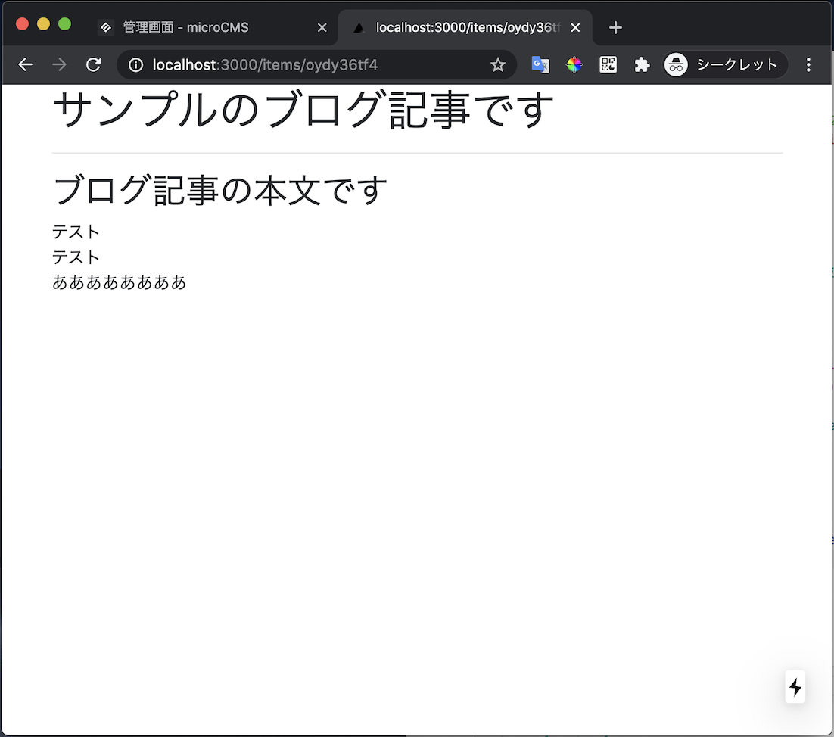Open the QR code extension
The image size is (834, 737).
pos(608,65)
